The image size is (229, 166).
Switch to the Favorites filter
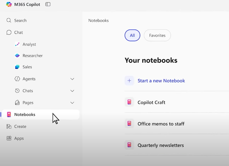[157, 35]
